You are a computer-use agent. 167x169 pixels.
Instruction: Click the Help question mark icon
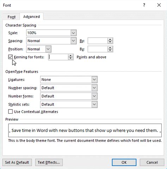coord(144,5)
